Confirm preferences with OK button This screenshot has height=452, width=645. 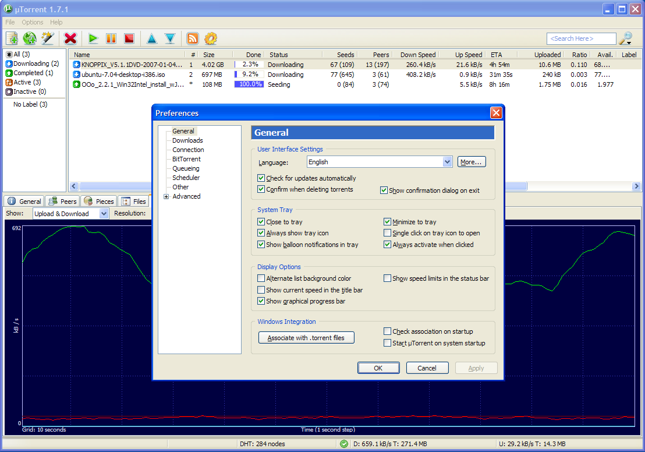coord(378,368)
